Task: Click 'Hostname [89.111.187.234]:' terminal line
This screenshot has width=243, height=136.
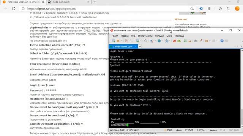Action: tap(127, 85)
